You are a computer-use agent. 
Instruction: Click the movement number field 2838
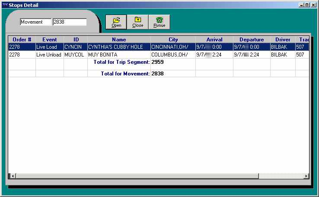click(70, 22)
